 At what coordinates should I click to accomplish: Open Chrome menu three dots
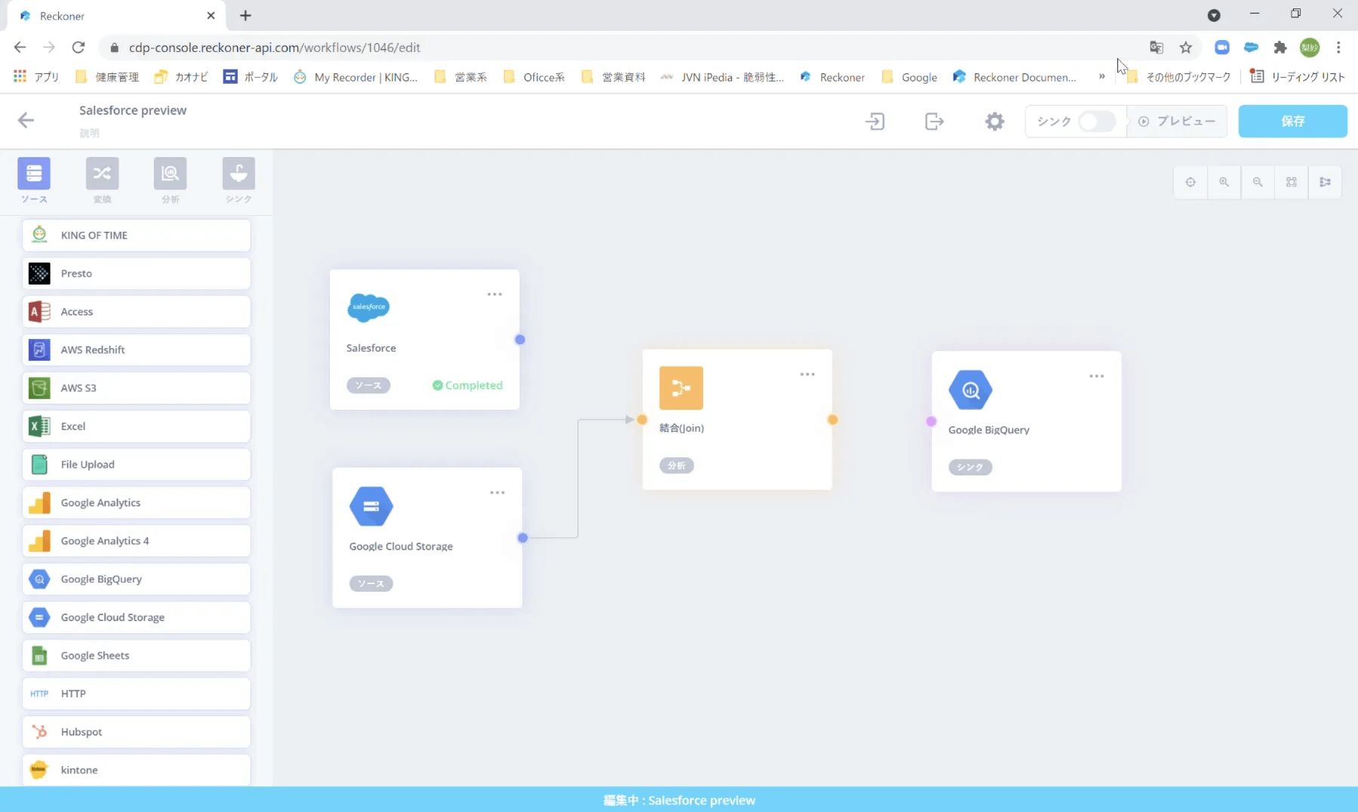1338,48
